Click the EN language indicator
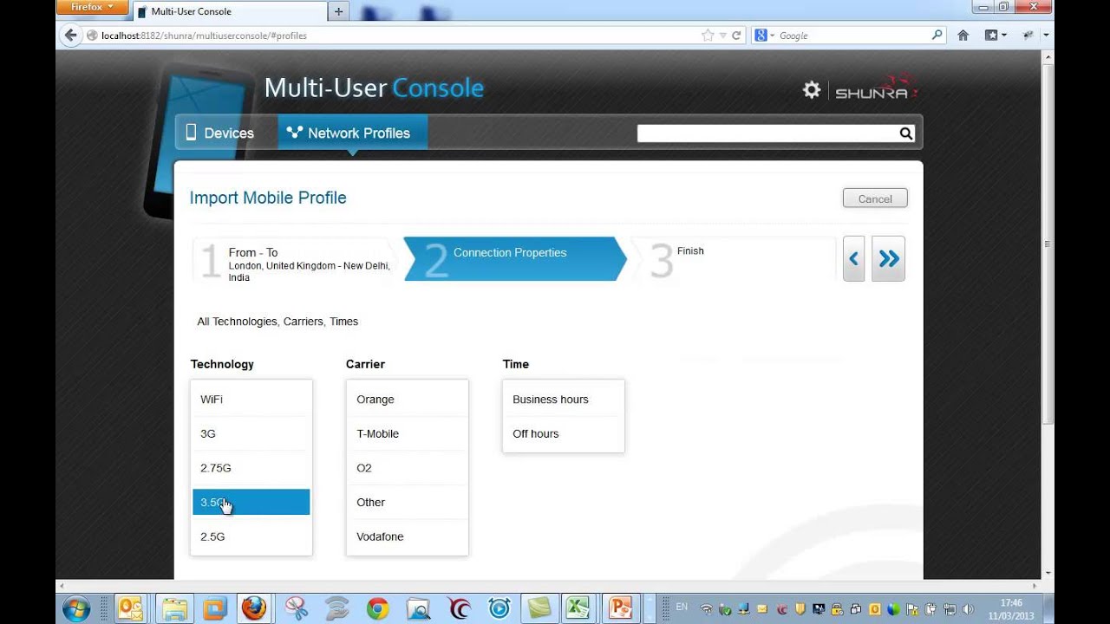The width and height of the screenshot is (1110, 624). coord(682,607)
